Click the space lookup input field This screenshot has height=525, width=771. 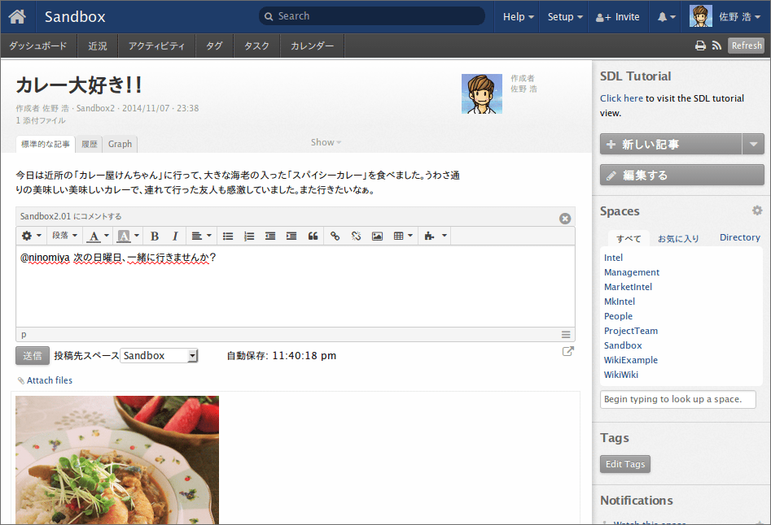click(678, 399)
